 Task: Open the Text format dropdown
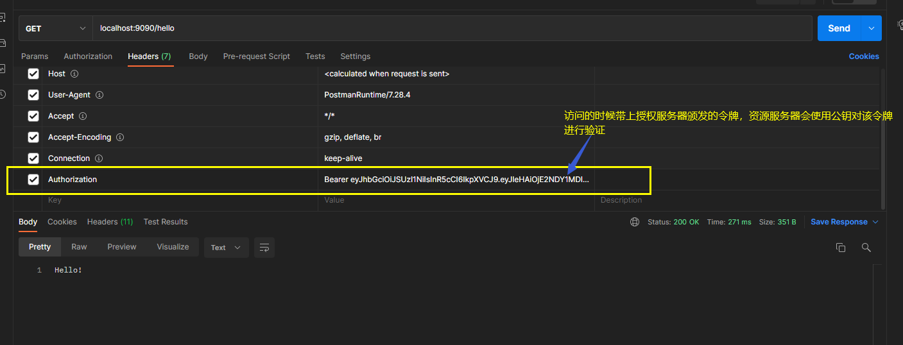click(x=227, y=248)
